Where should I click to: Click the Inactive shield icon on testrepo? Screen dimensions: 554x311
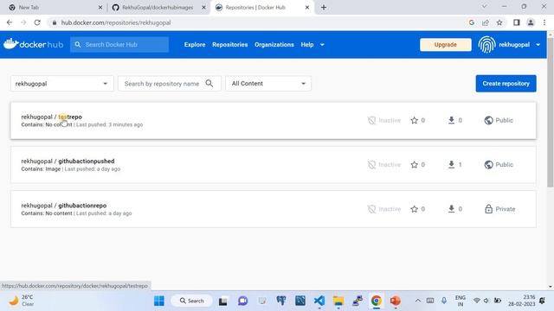(371, 120)
